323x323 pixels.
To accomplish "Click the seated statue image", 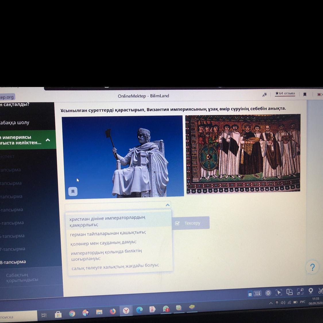I will [123, 157].
